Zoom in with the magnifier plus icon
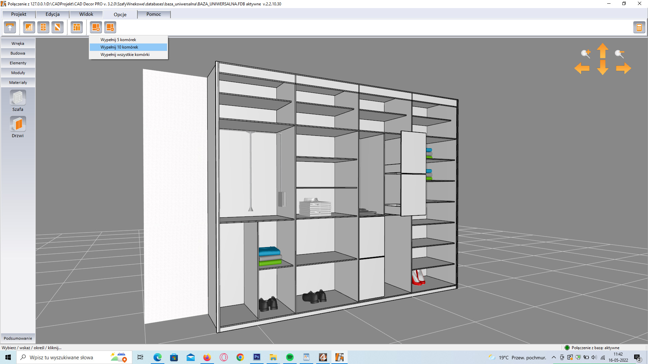648x364 pixels. pyautogui.click(x=586, y=53)
